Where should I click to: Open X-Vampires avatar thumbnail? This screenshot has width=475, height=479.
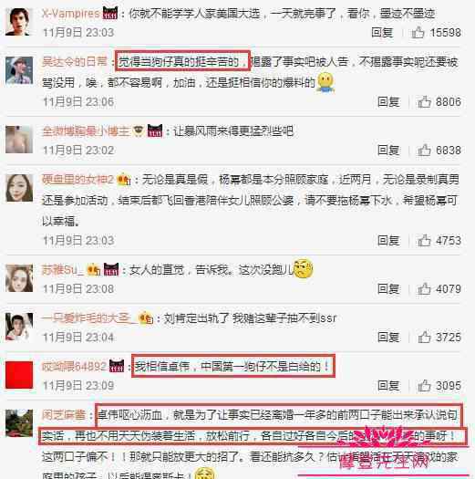coord(19,22)
